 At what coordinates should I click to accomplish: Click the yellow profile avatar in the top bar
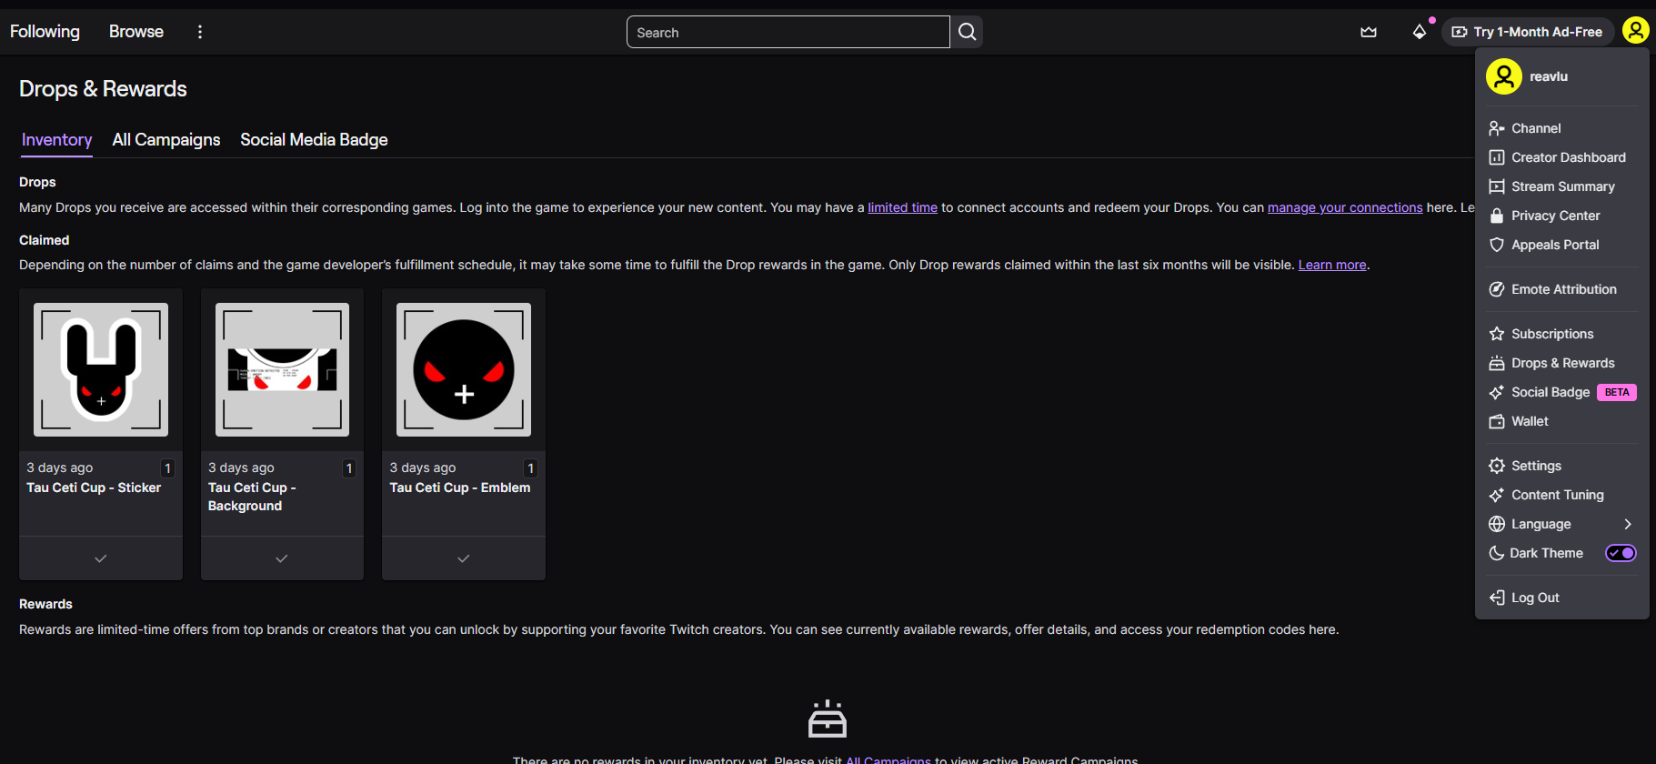(x=1634, y=31)
